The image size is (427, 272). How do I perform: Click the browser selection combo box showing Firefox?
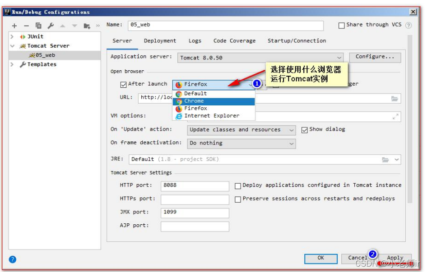(x=214, y=85)
